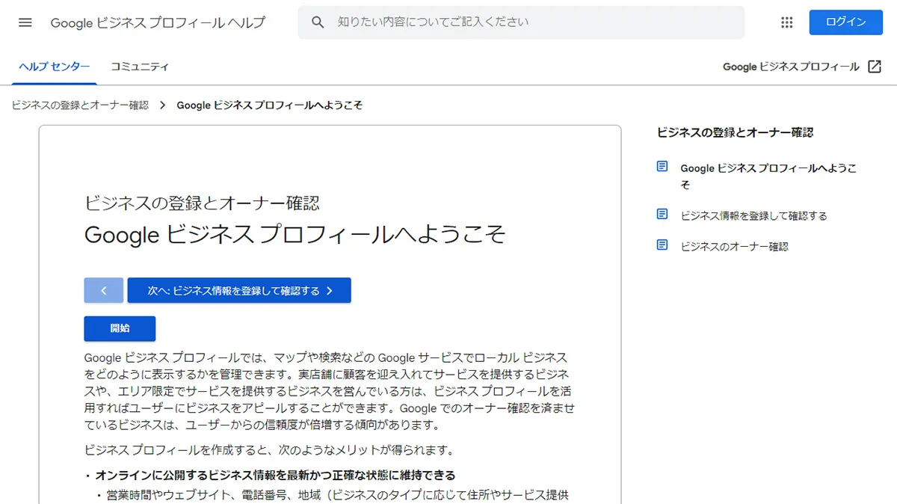
Task: Click 次へ: ビジネス情報を登録して確認する
Action: 239,290
